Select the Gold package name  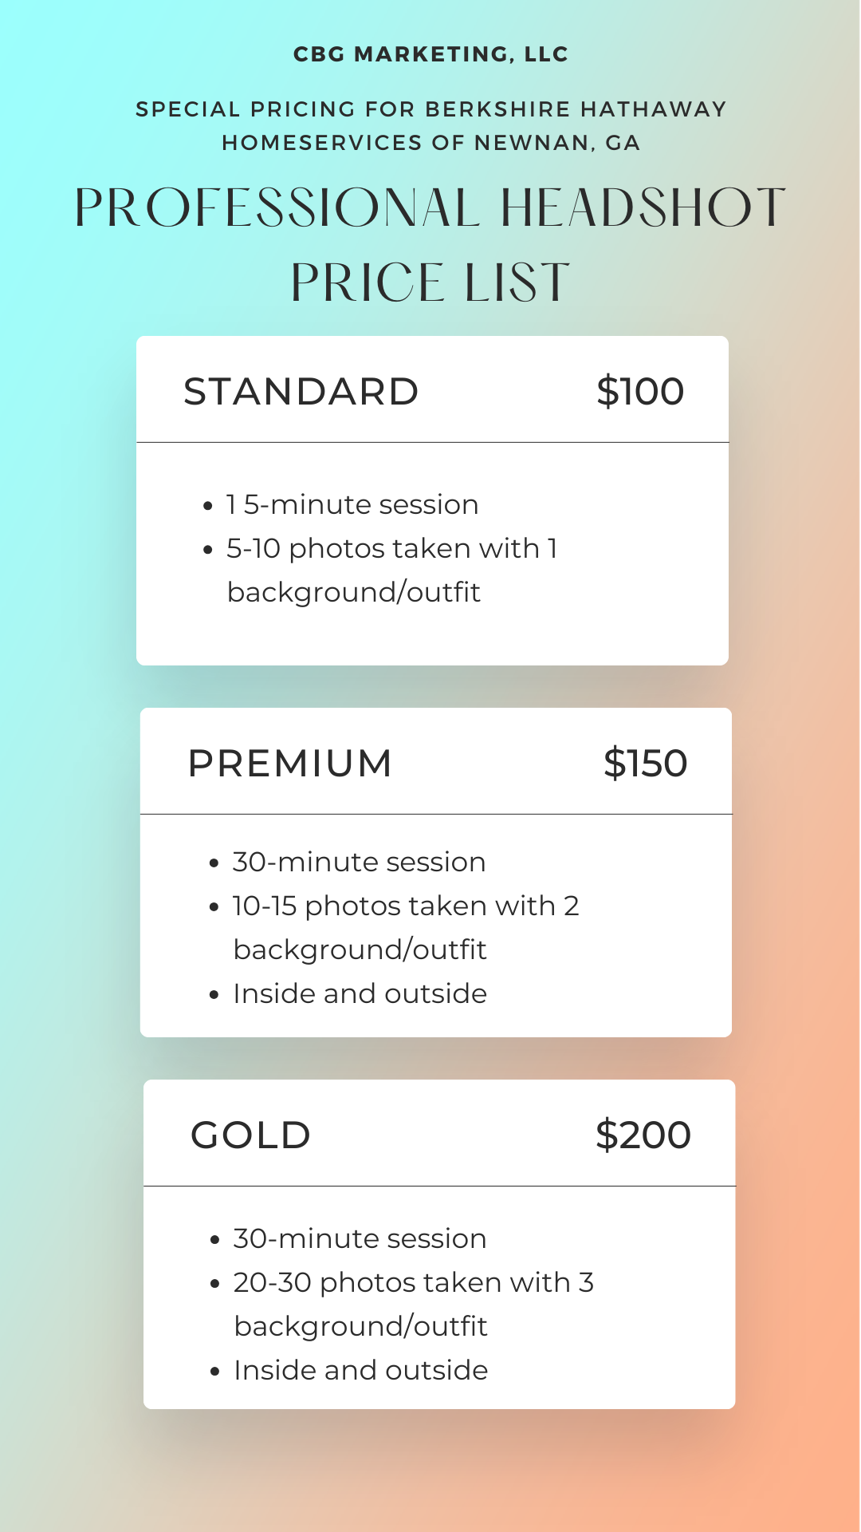coord(250,1135)
